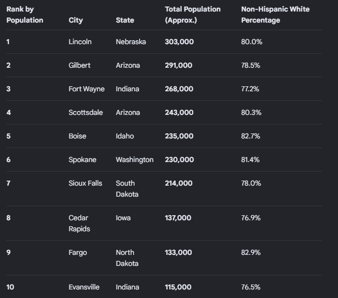Click the rank '10' cell
Screen dimensions: 338x298
[10, 287]
